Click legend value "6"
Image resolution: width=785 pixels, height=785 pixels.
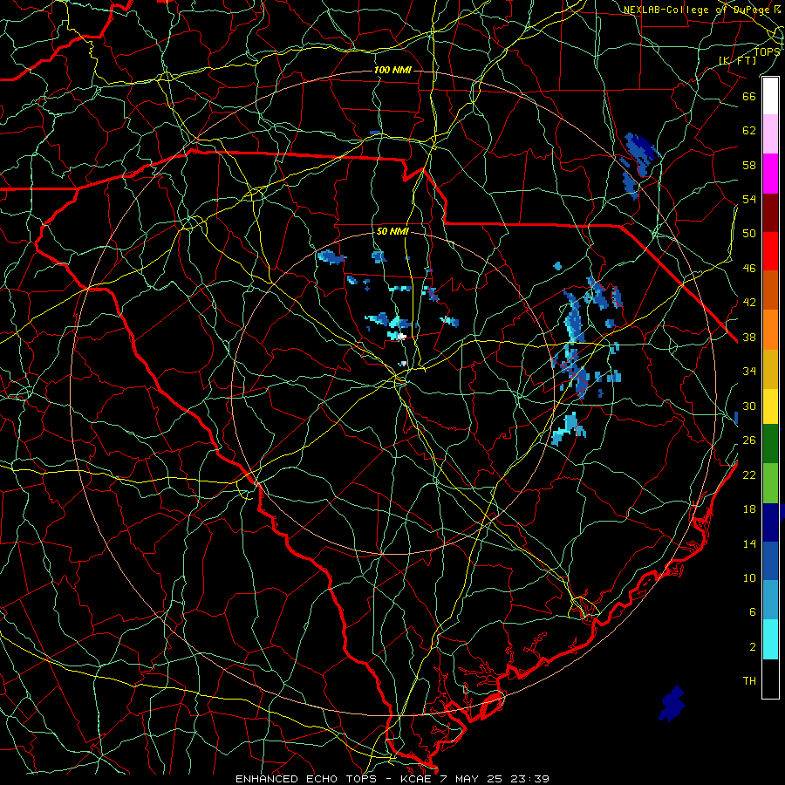click(752, 612)
